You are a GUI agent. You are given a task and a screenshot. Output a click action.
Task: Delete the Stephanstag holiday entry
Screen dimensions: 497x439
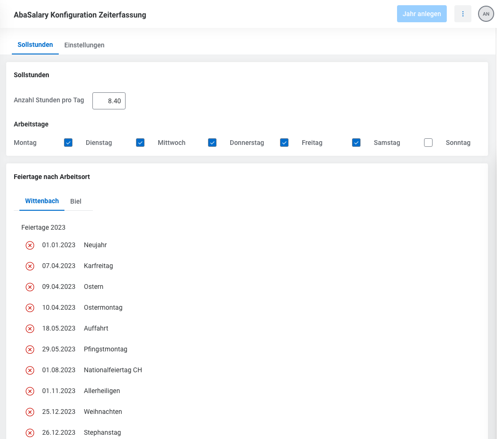point(30,433)
